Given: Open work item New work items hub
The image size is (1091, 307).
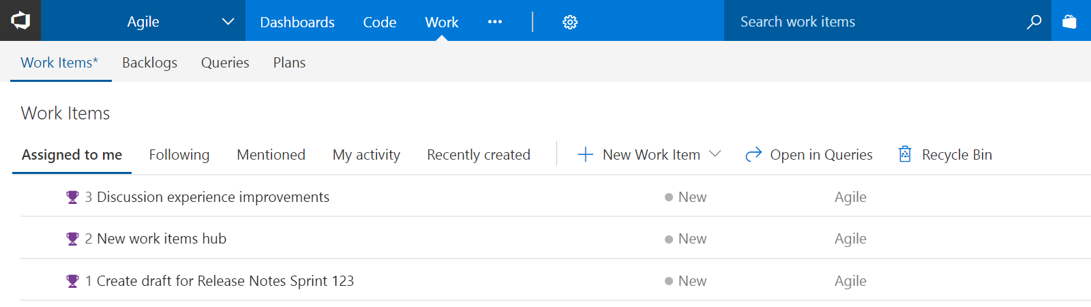Looking at the screenshot, I should coord(162,239).
